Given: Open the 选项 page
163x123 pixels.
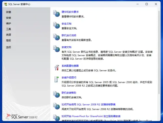Looking at the screenshot, I should point(9,47).
